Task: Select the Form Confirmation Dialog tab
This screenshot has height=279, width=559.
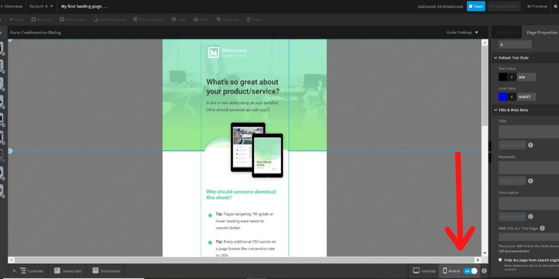Action: pyautogui.click(x=35, y=32)
